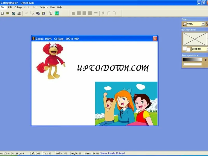The height and width of the screenshot is (156, 208).
Task: Click the 'Top: 83' status entry
Action: click(x=47, y=153)
